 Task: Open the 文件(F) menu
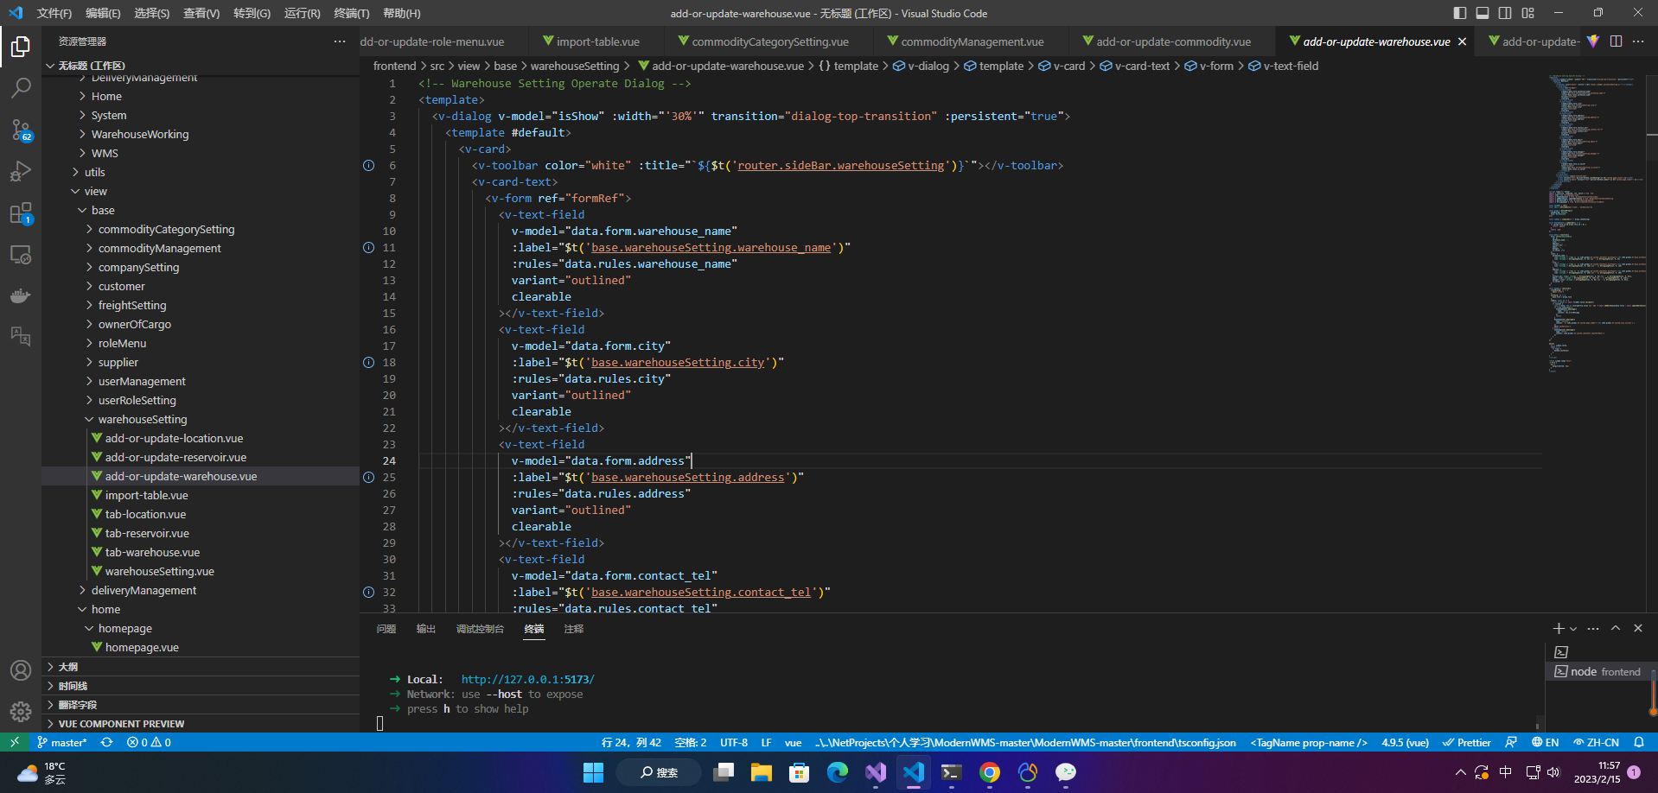(x=54, y=13)
